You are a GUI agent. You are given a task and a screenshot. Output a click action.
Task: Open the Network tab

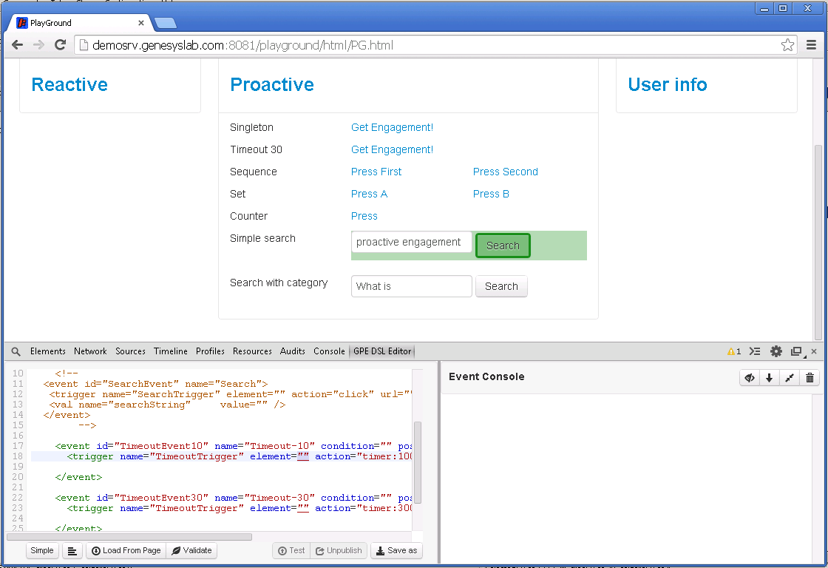click(90, 351)
